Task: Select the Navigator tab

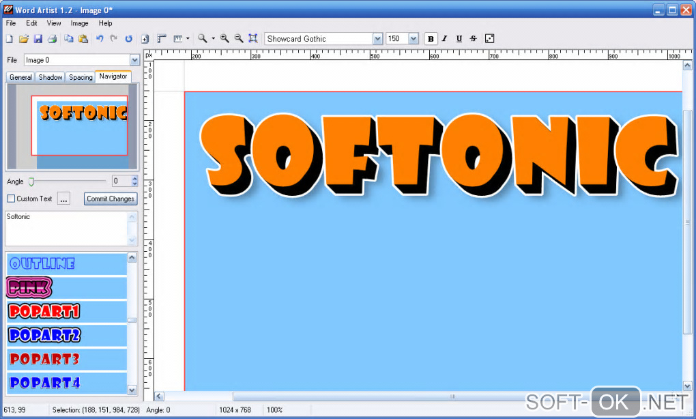Action: coord(113,76)
